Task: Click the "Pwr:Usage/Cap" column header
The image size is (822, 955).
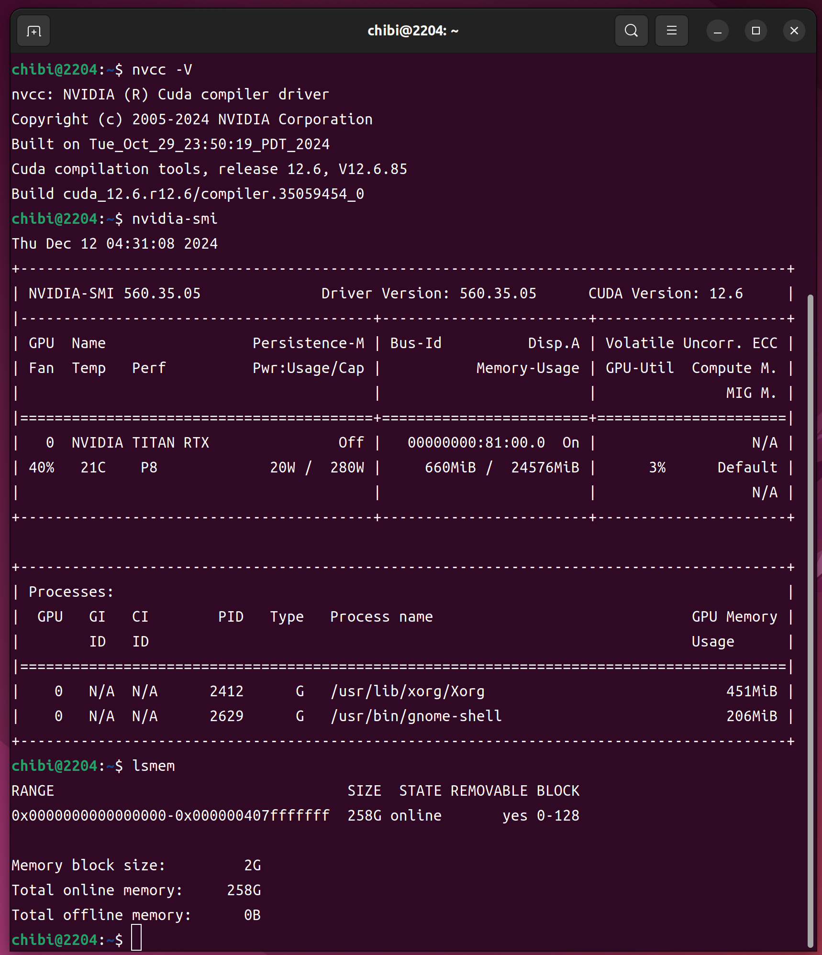Action: click(x=308, y=368)
